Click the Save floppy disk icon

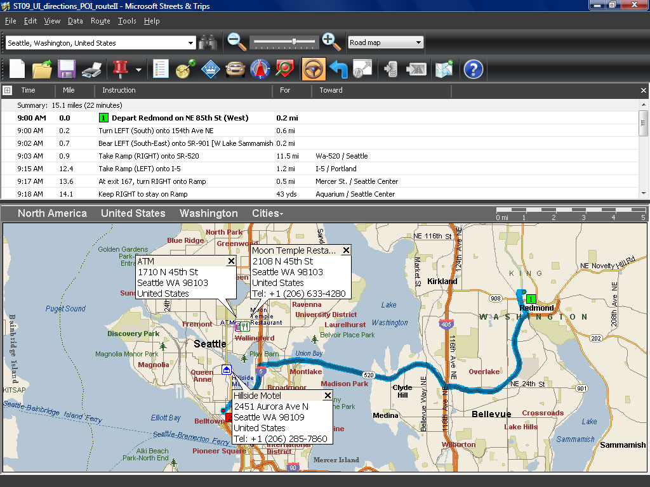(67, 68)
